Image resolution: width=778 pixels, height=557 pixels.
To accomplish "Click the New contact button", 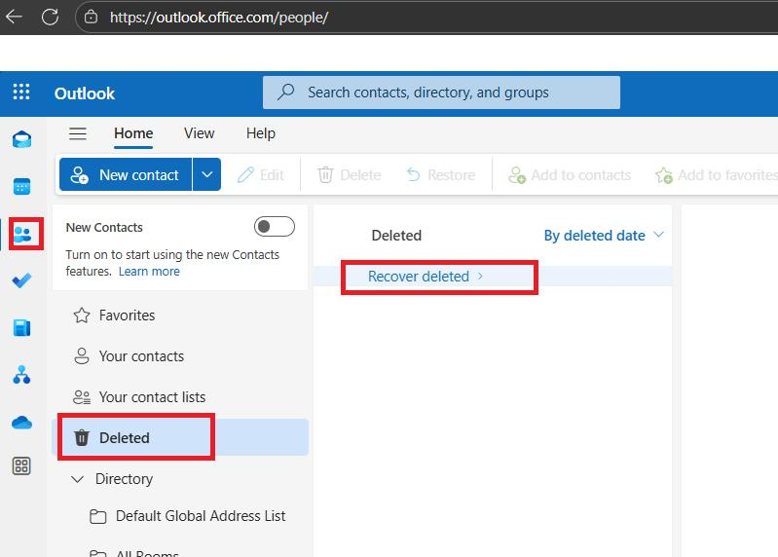I will [x=126, y=174].
